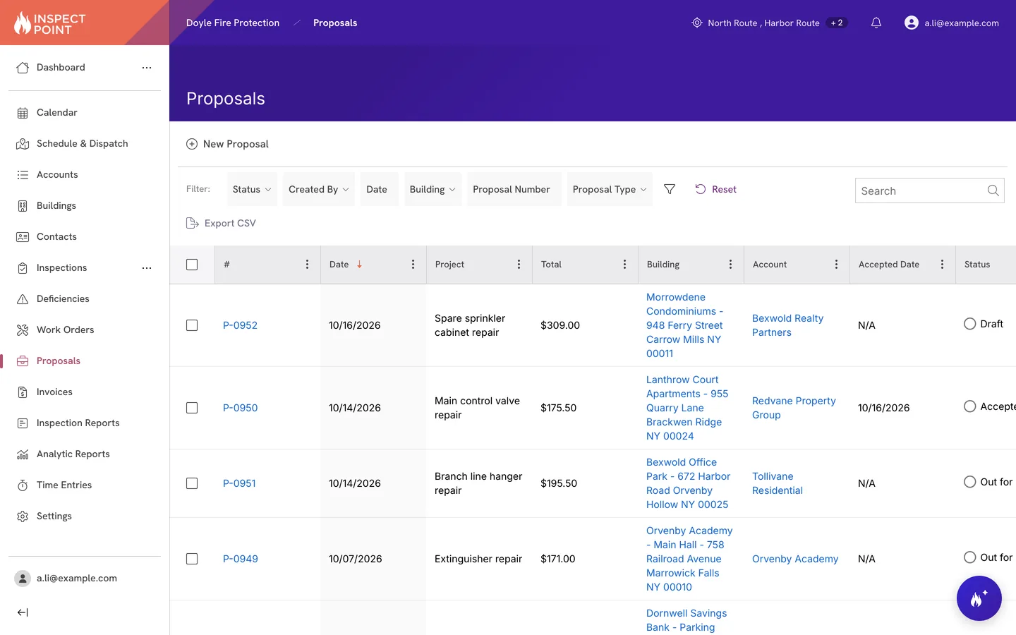Open Account column menu dots

836,265
